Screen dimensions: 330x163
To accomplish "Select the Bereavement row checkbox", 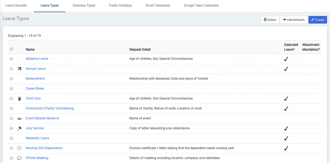I will click(x=12, y=79).
